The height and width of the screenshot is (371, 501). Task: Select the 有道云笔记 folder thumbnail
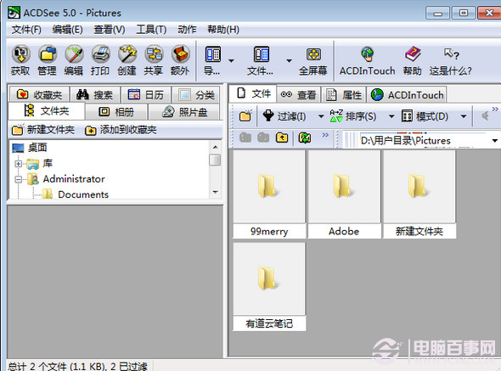point(269,287)
